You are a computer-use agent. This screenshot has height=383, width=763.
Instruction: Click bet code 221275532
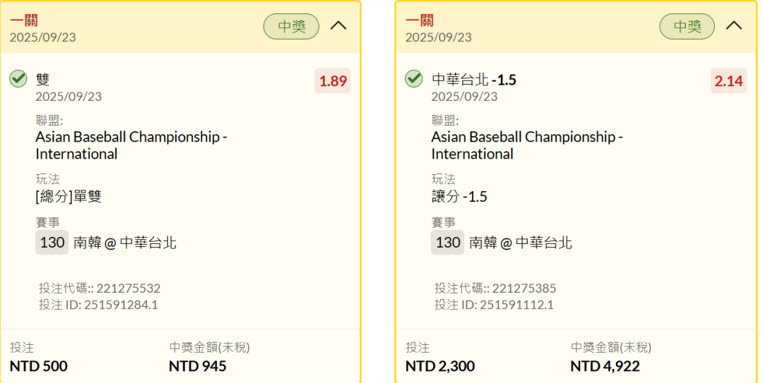(x=128, y=288)
